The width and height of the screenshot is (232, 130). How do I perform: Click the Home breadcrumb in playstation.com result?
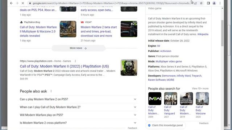click(58, 61)
